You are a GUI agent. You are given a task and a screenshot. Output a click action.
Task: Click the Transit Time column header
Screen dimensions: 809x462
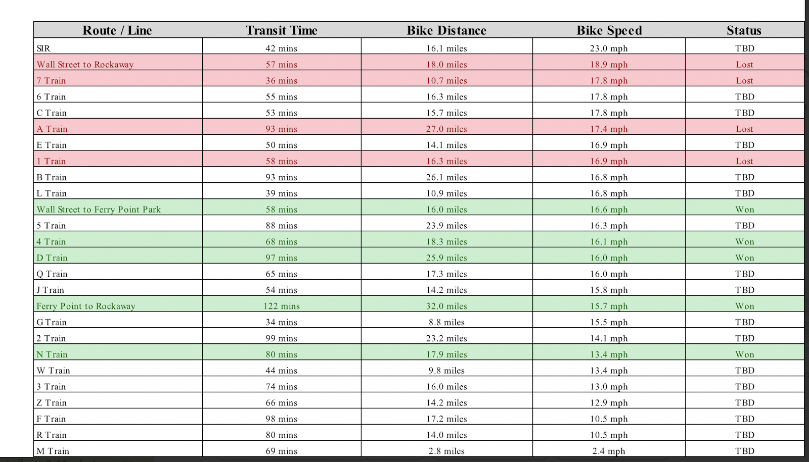tap(282, 30)
